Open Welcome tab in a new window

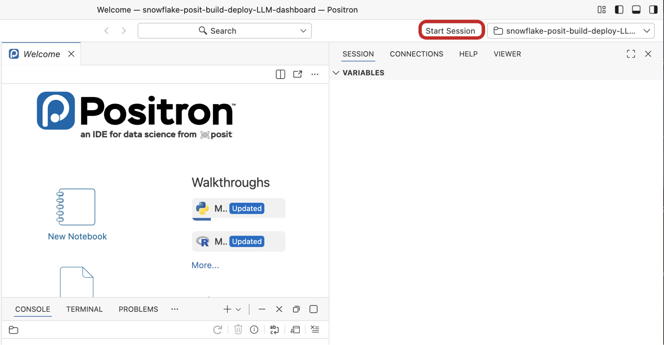(x=297, y=74)
